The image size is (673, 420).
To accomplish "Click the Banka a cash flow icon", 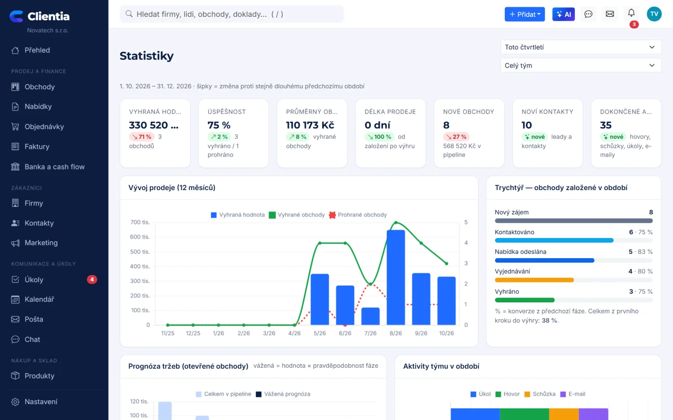I will pos(15,167).
